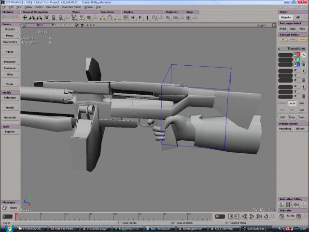Click the red marked icon in Animate panel
The height and width of the screenshot is (232, 309).
coord(299,216)
